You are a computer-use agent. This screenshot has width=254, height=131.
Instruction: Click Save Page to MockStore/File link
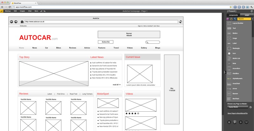pos(237,113)
